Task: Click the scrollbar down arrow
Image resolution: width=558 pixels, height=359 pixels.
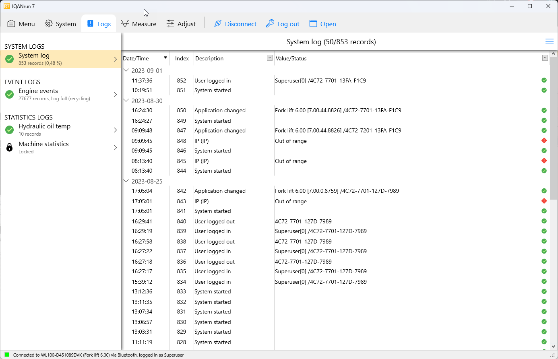Action: click(554, 346)
